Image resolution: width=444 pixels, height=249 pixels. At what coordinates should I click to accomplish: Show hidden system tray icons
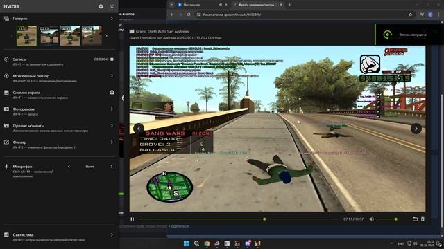[392, 243]
